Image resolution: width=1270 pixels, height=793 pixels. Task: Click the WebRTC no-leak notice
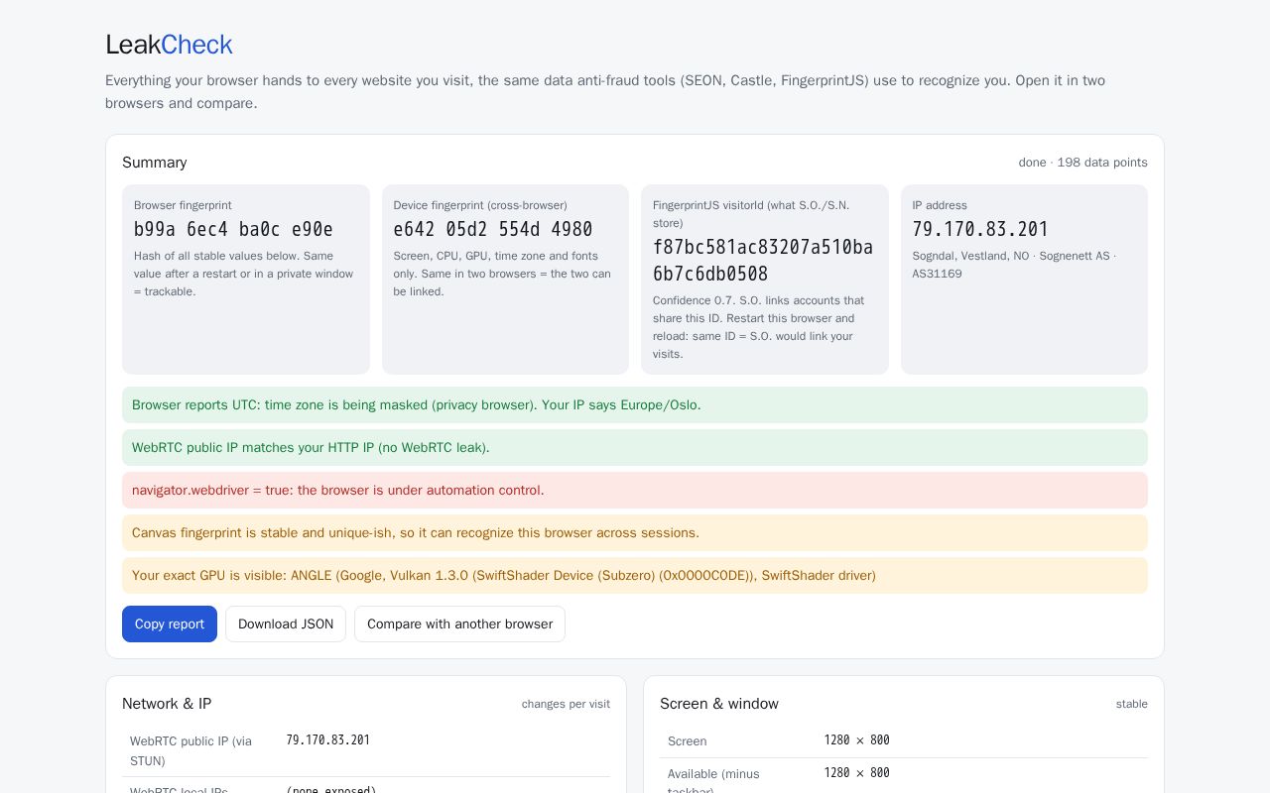[635, 447]
